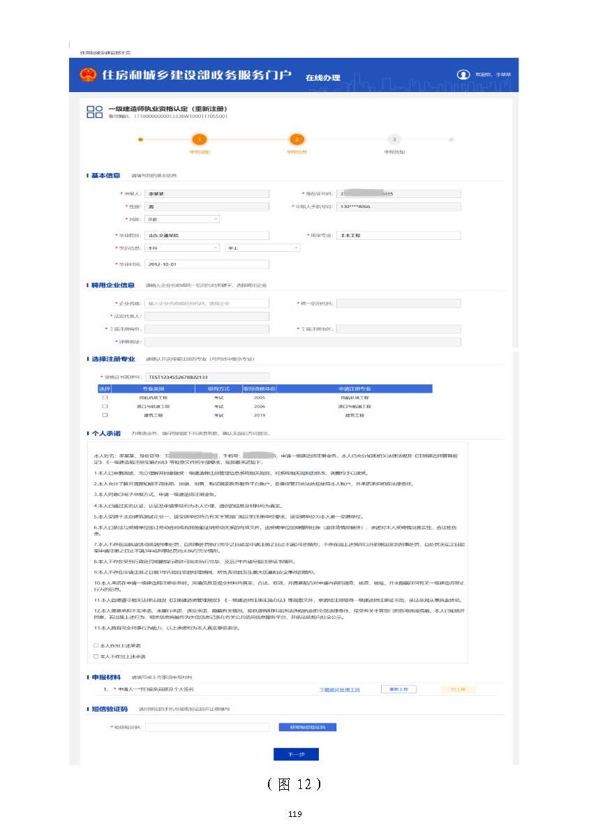The width and height of the screenshot is (589, 833).
Task: Check 本人不作出上述承诺 option
Action: [x=96, y=656]
